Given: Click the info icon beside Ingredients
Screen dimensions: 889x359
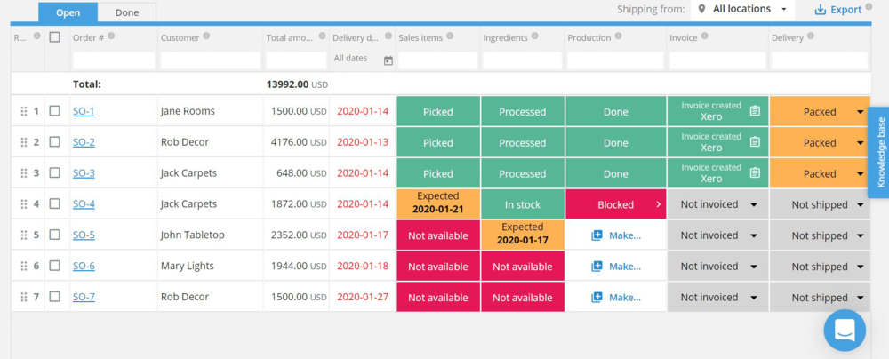Looking at the screenshot, I should pos(534,36).
